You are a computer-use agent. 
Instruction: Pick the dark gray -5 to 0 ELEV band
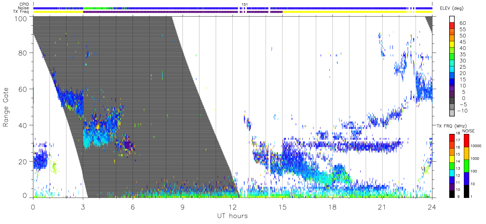(x=452, y=101)
